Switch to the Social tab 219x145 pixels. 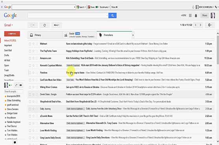[x=79, y=35]
